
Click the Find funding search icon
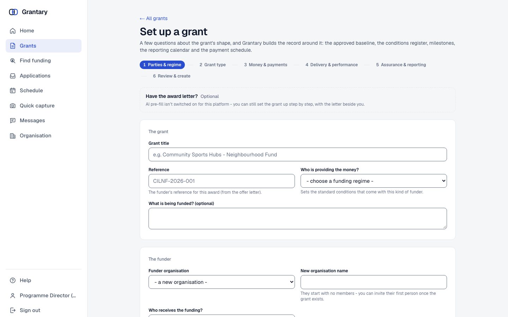pos(13,61)
